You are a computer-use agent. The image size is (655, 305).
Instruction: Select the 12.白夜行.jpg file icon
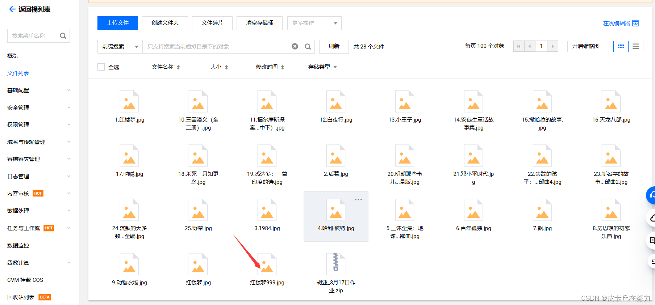336,101
